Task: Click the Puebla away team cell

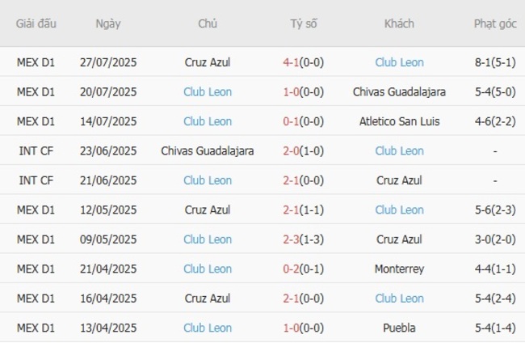Action: coord(399,328)
